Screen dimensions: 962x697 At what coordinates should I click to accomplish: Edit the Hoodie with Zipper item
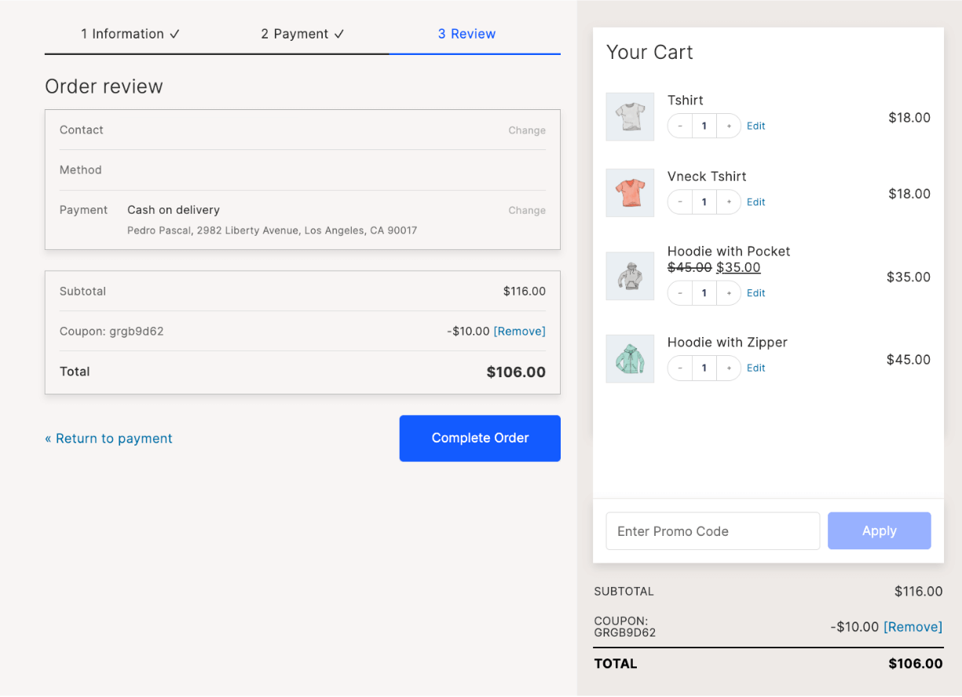pos(755,368)
